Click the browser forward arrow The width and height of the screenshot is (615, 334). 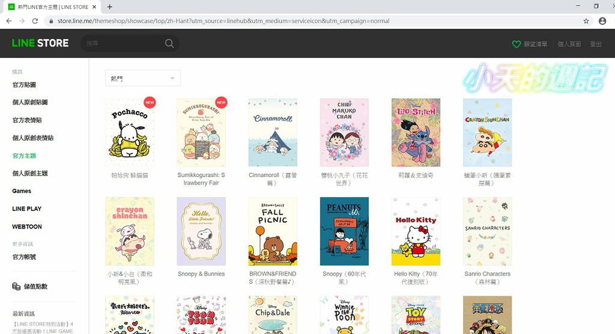(x=22, y=21)
